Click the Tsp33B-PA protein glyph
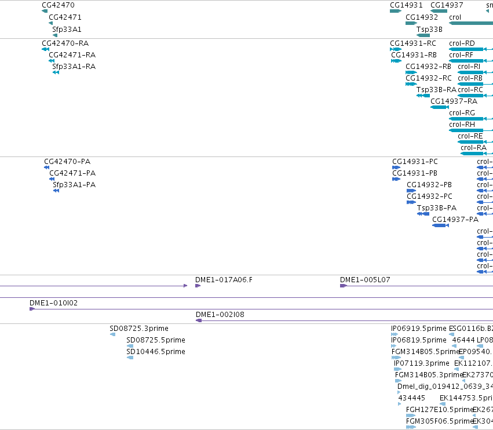 pos(423,214)
